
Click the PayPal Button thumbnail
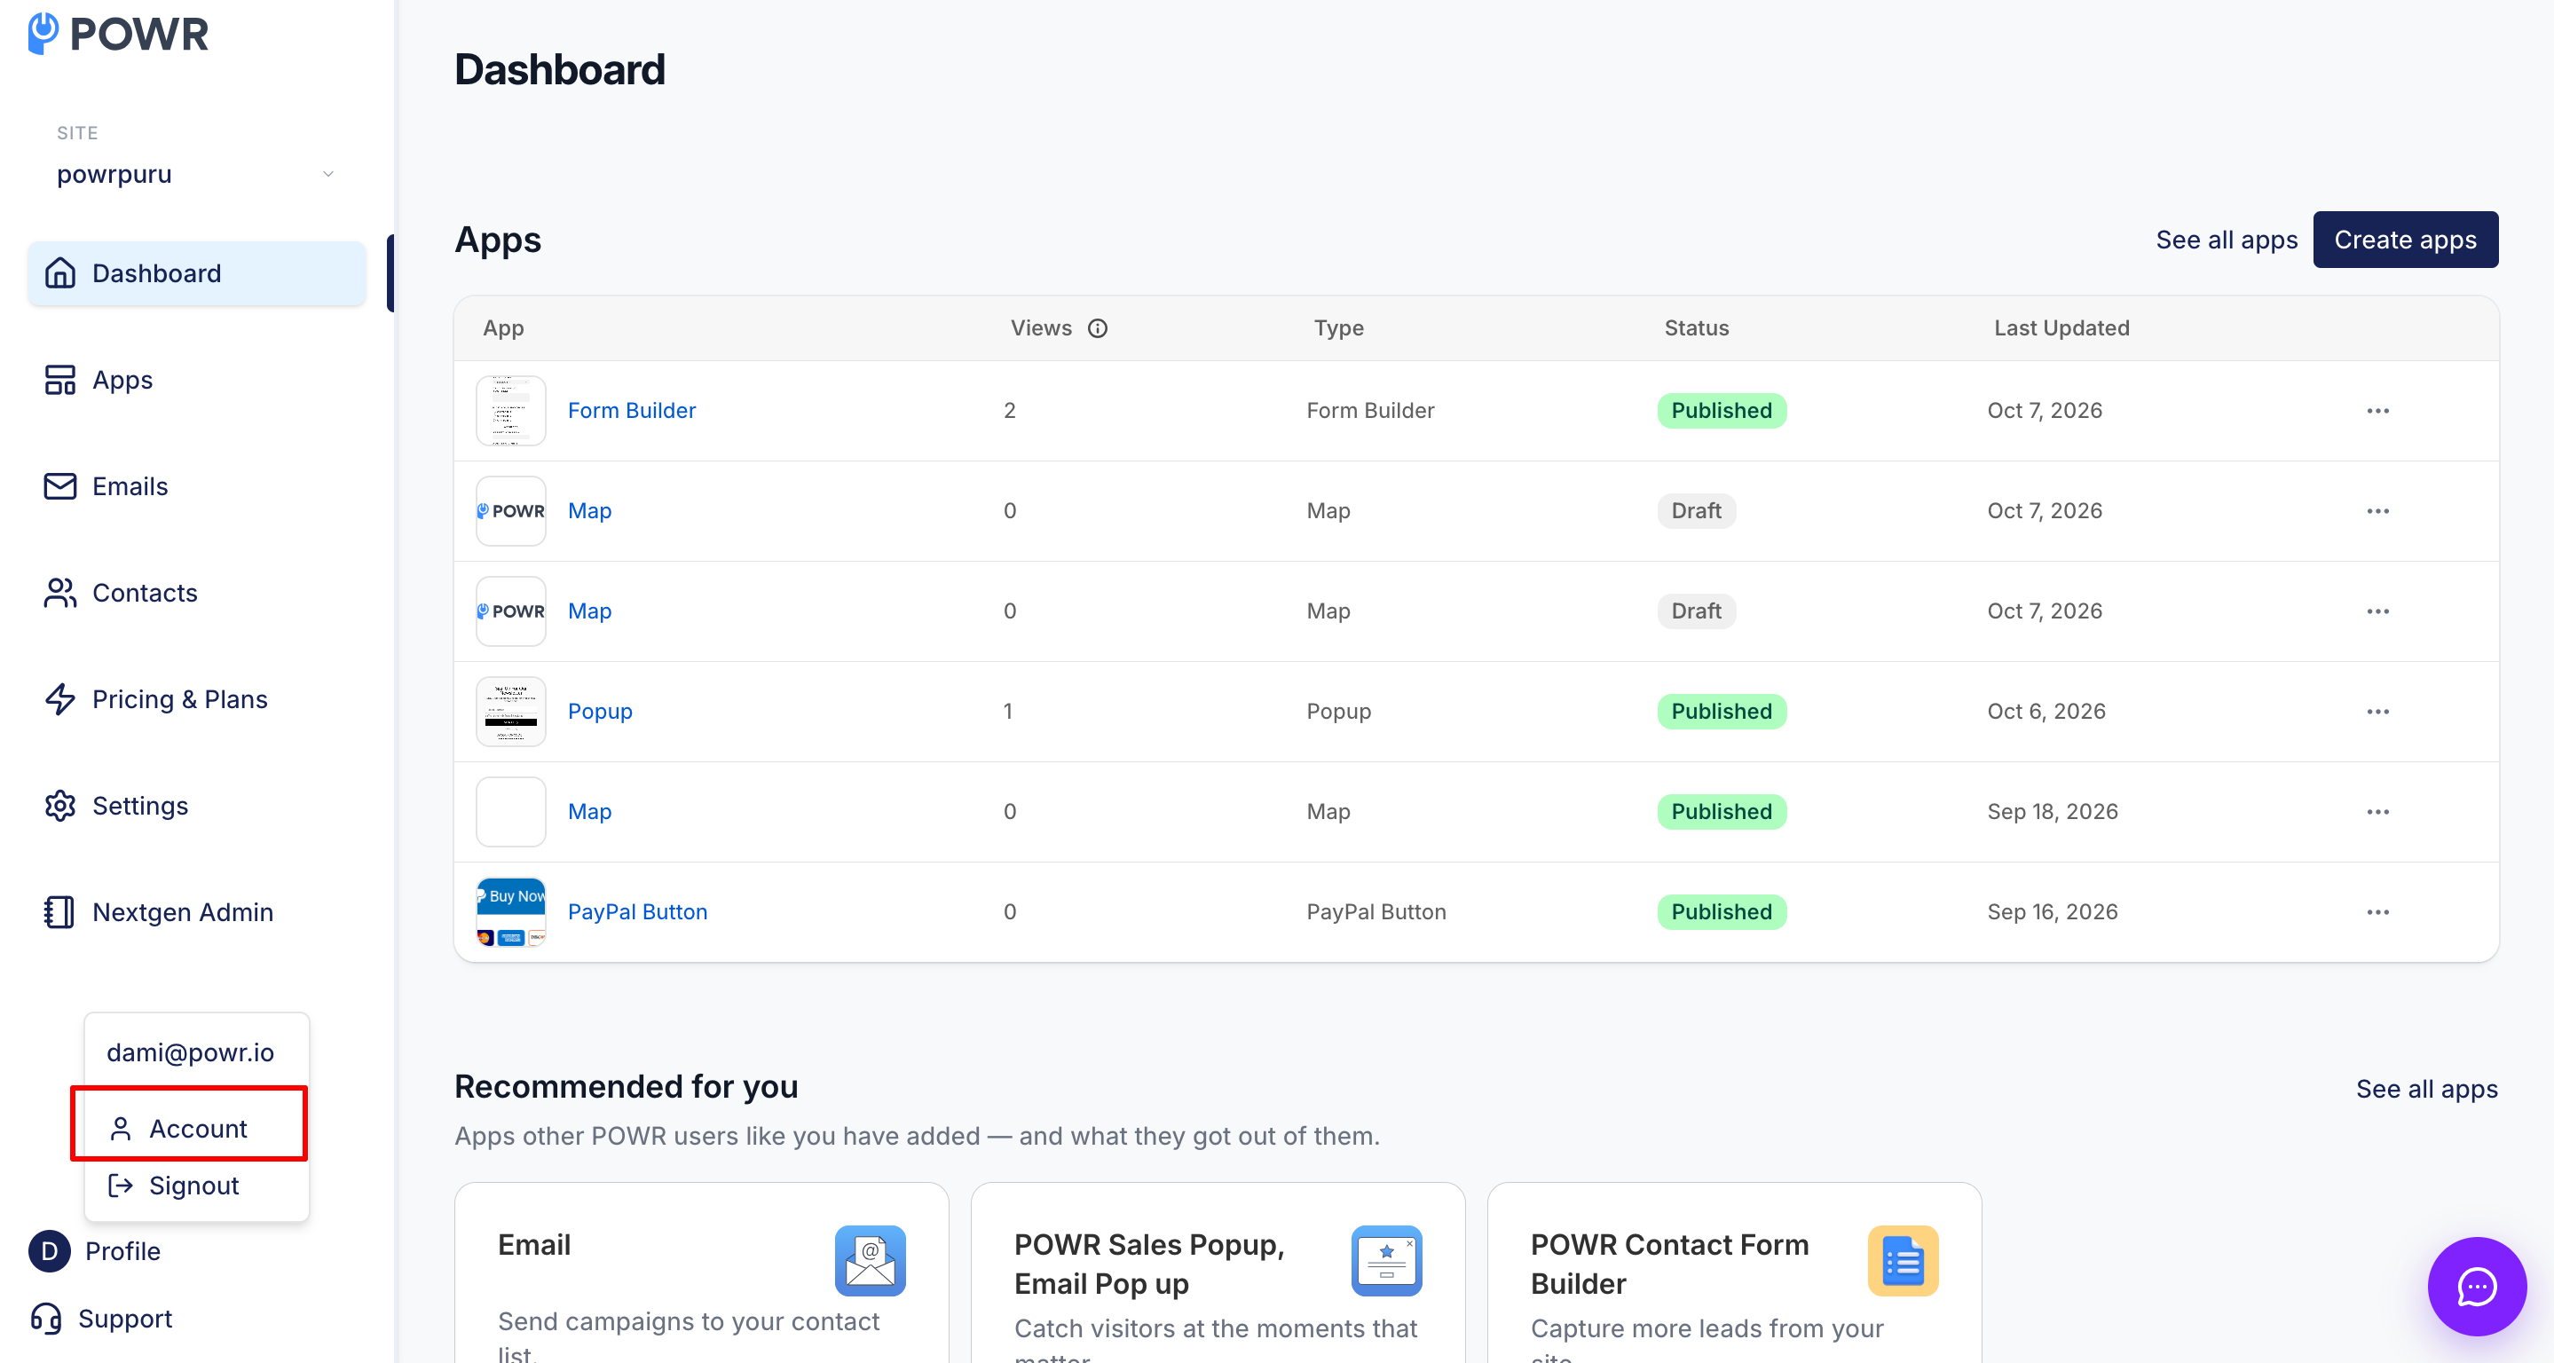click(x=510, y=912)
